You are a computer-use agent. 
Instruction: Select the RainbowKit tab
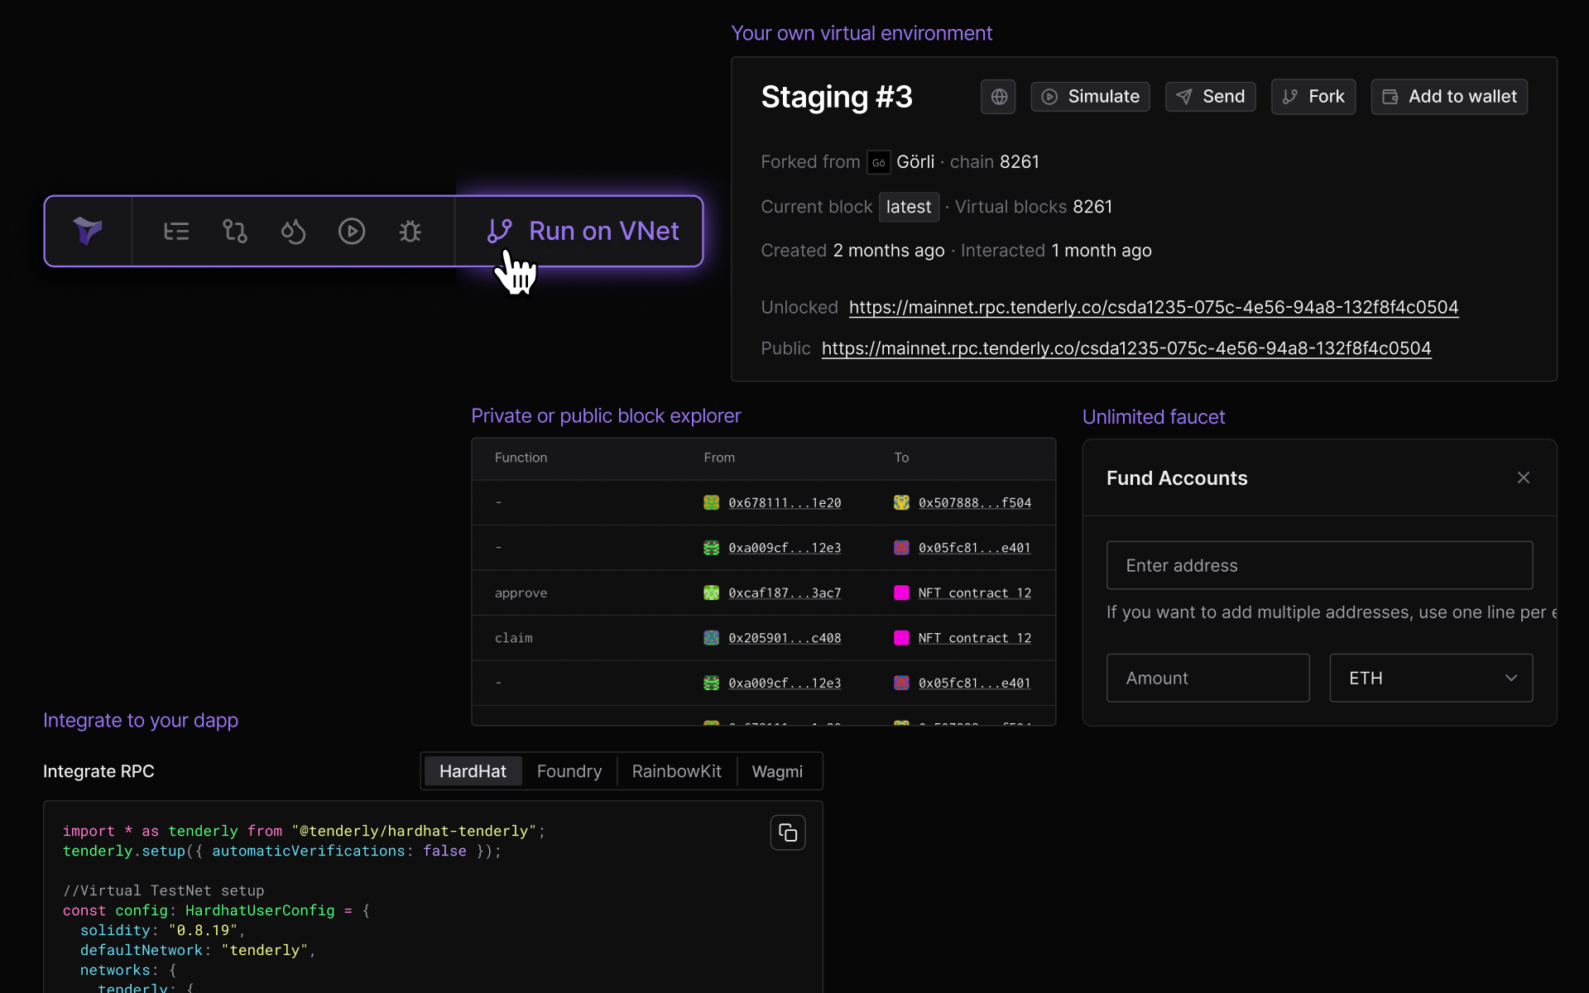676,771
